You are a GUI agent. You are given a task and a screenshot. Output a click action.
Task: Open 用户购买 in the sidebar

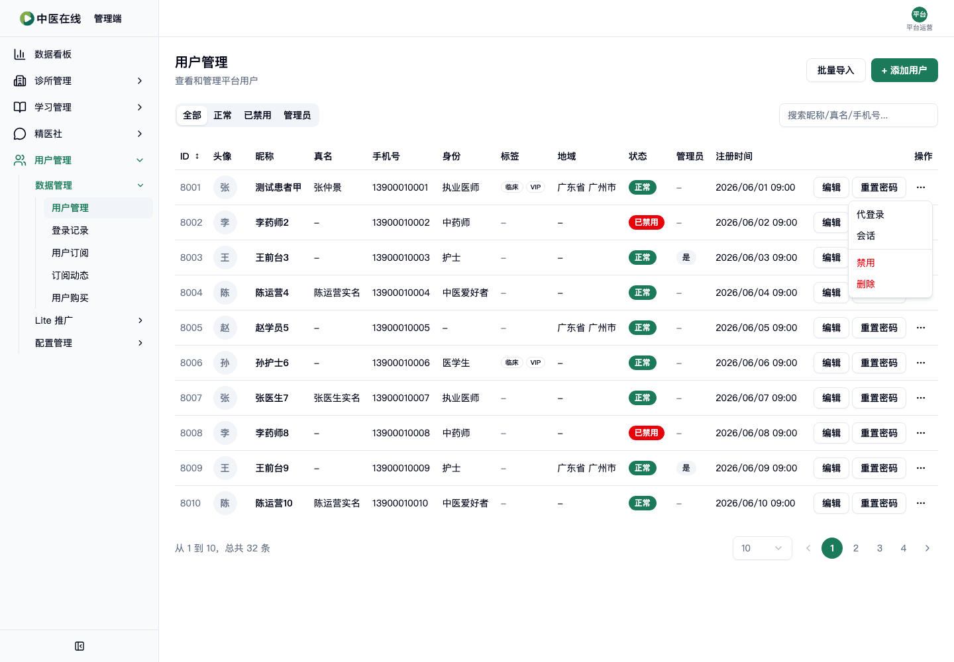tap(98, 298)
